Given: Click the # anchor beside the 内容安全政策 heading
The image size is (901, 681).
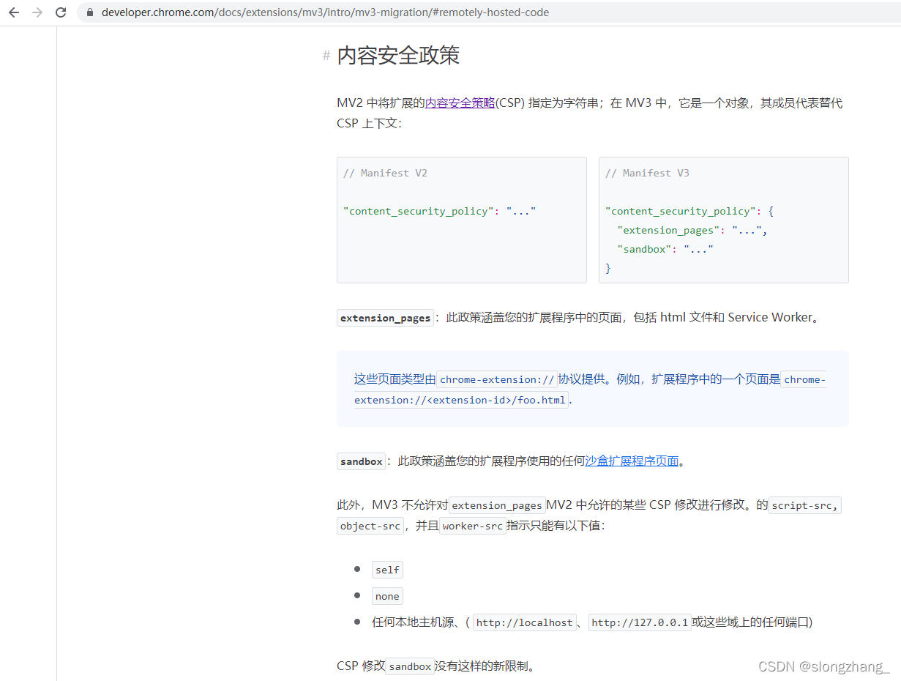Looking at the screenshot, I should click(326, 56).
